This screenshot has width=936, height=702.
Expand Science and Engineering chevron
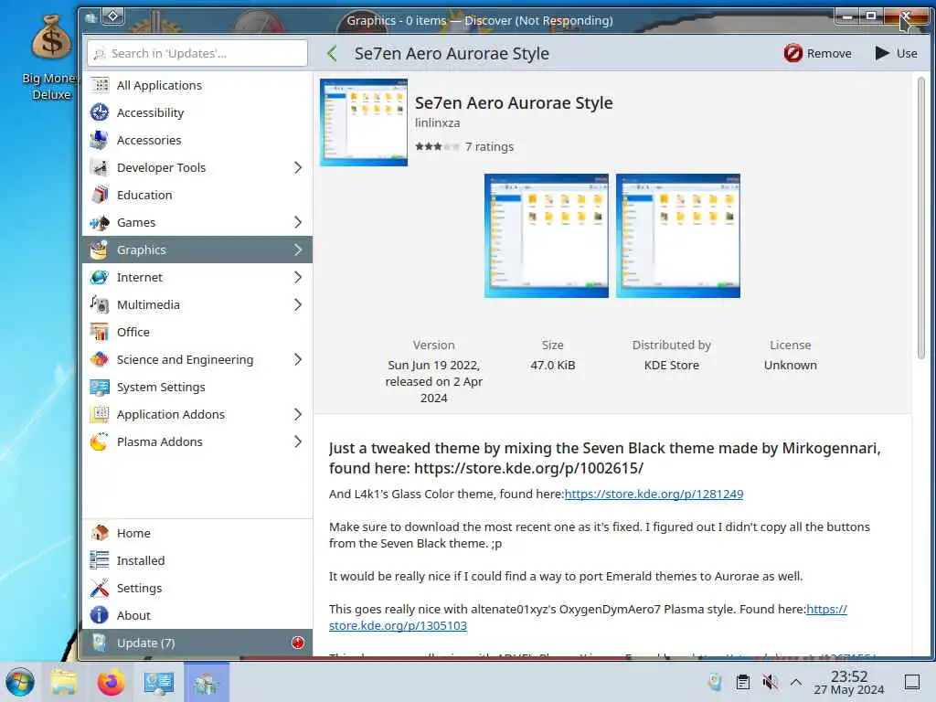pyautogui.click(x=298, y=360)
